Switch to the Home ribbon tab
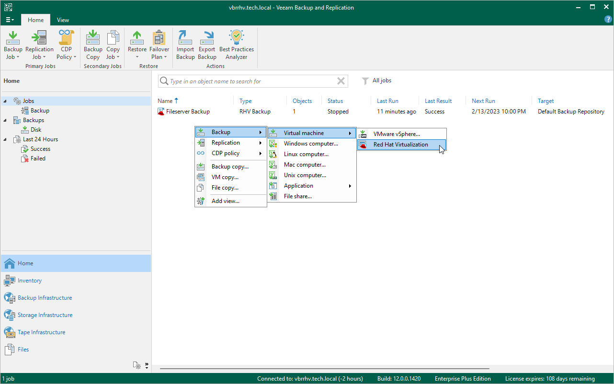The image size is (614, 384). (x=35, y=20)
